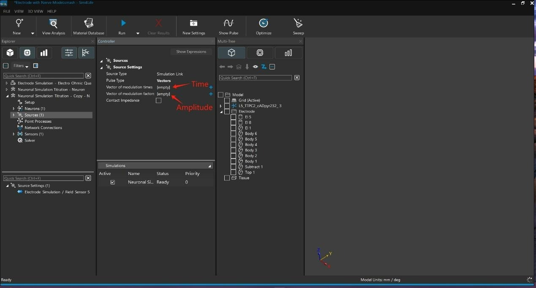Tick the Tissue checkbox in Multi-Tree
The image size is (536, 288).
coord(227,178)
